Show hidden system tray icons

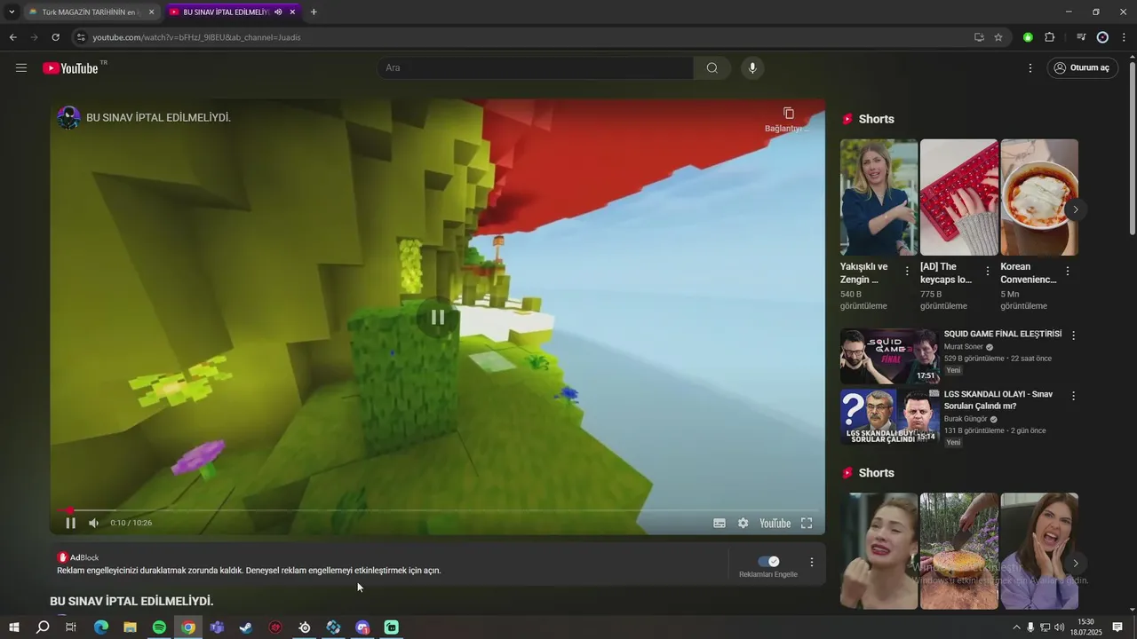1016,627
